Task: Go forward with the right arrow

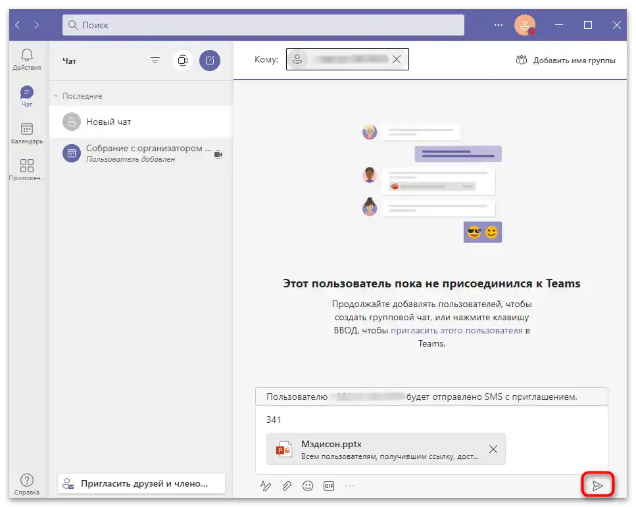Action: pos(37,25)
